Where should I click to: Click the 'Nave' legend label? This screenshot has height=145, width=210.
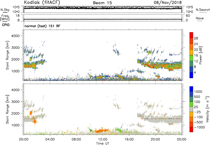200,18
